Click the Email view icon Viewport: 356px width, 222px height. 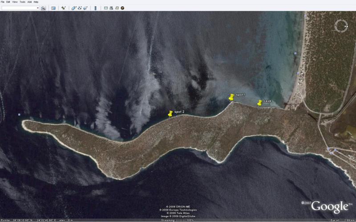pyautogui.click(x=106, y=8)
